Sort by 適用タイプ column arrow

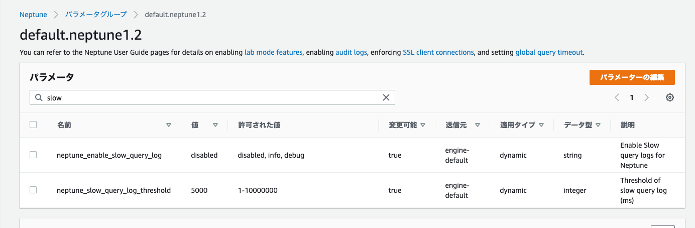click(541, 126)
